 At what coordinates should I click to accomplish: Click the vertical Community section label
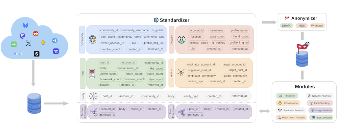click(x=82, y=40)
